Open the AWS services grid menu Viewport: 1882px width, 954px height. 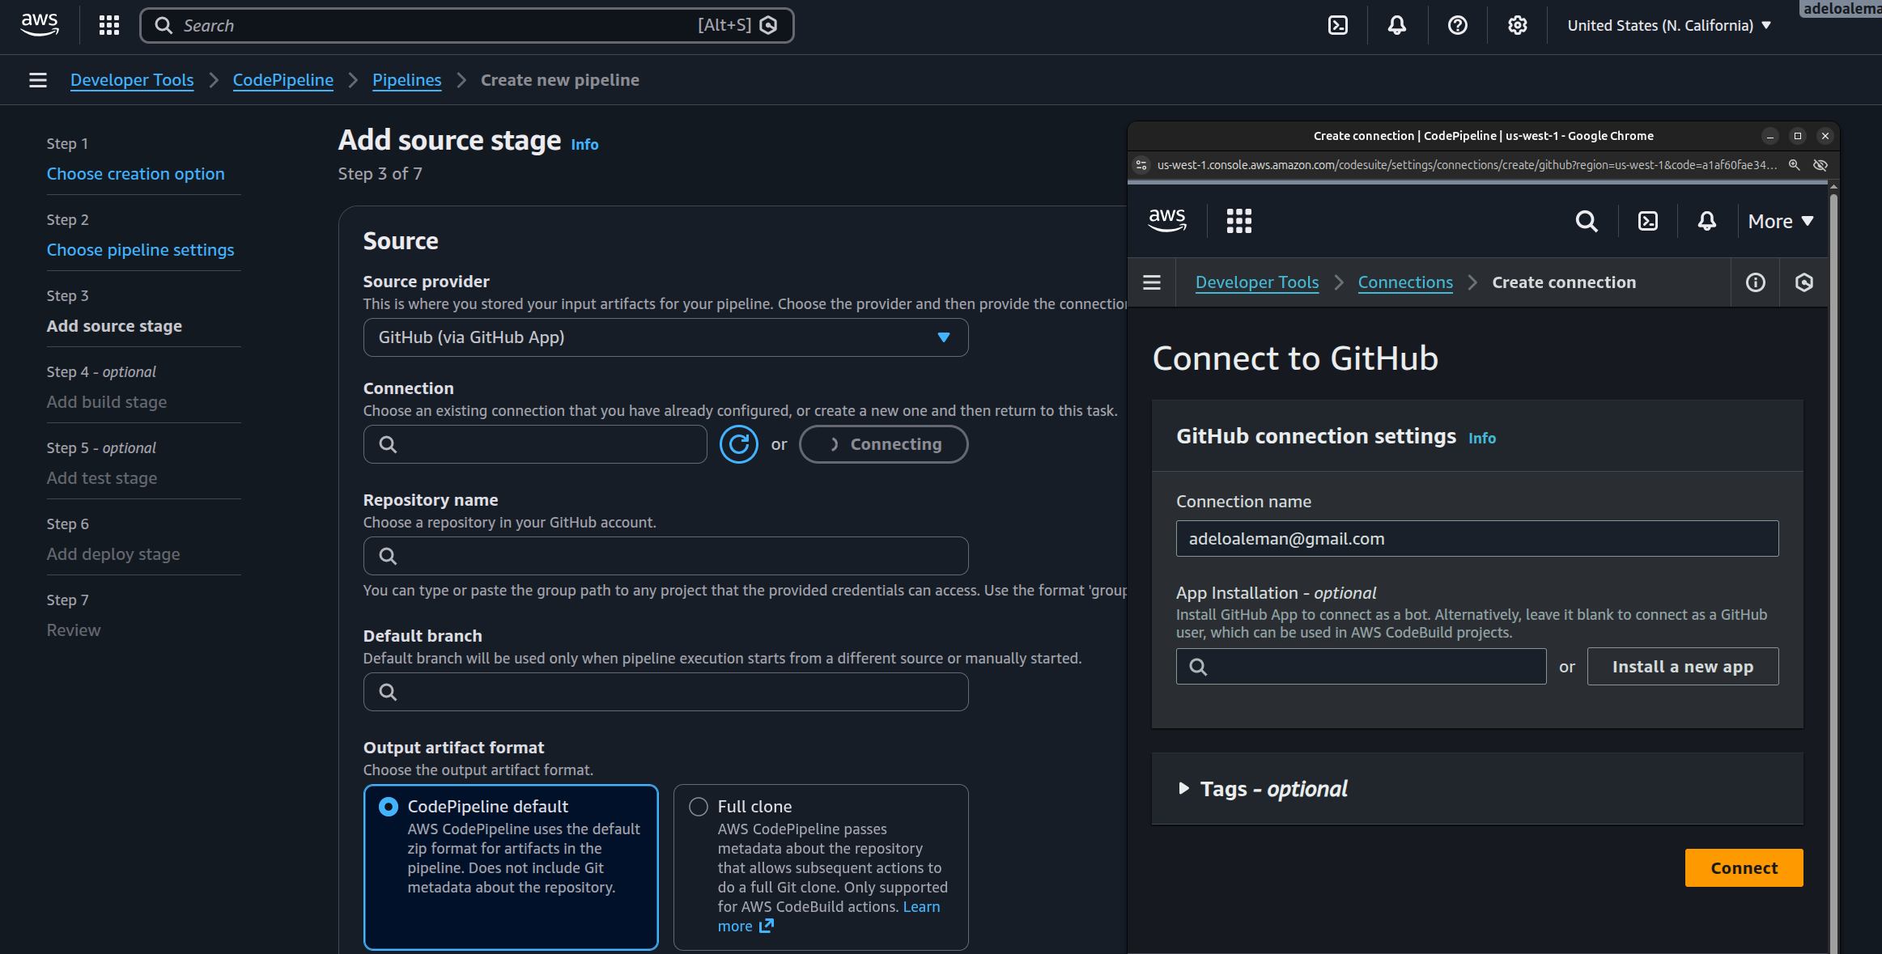[109, 25]
